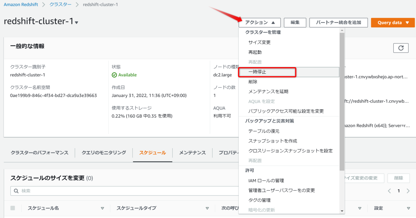
Task: Go to next page arrow in pagination
Action: click(408, 191)
